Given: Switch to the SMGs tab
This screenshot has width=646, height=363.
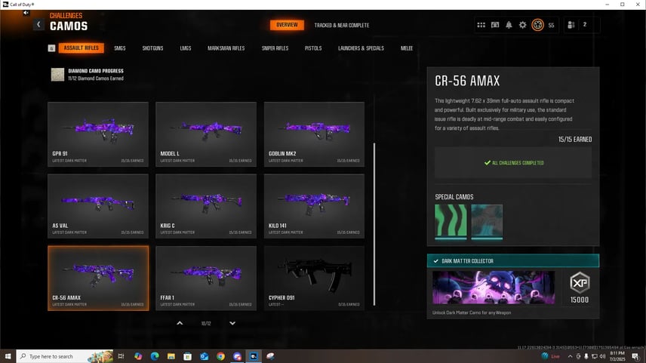Looking at the screenshot, I should point(120,48).
